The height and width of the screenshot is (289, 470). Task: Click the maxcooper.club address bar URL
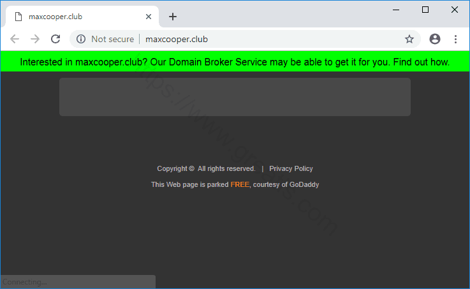[177, 40]
